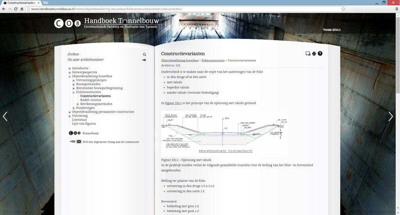This screenshot has height=215, width=400.
Task: Collapse the Folieconstructies tree node
Action: [x=73, y=92]
